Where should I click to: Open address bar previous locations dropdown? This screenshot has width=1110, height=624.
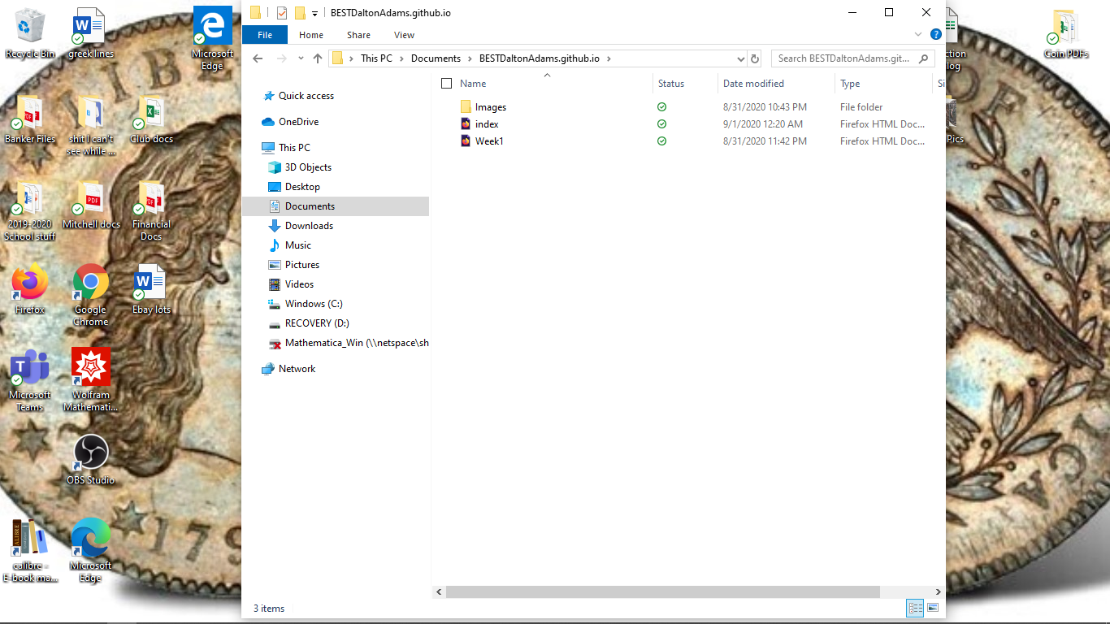pos(740,58)
